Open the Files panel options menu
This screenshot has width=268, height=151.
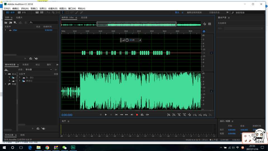(12, 18)
